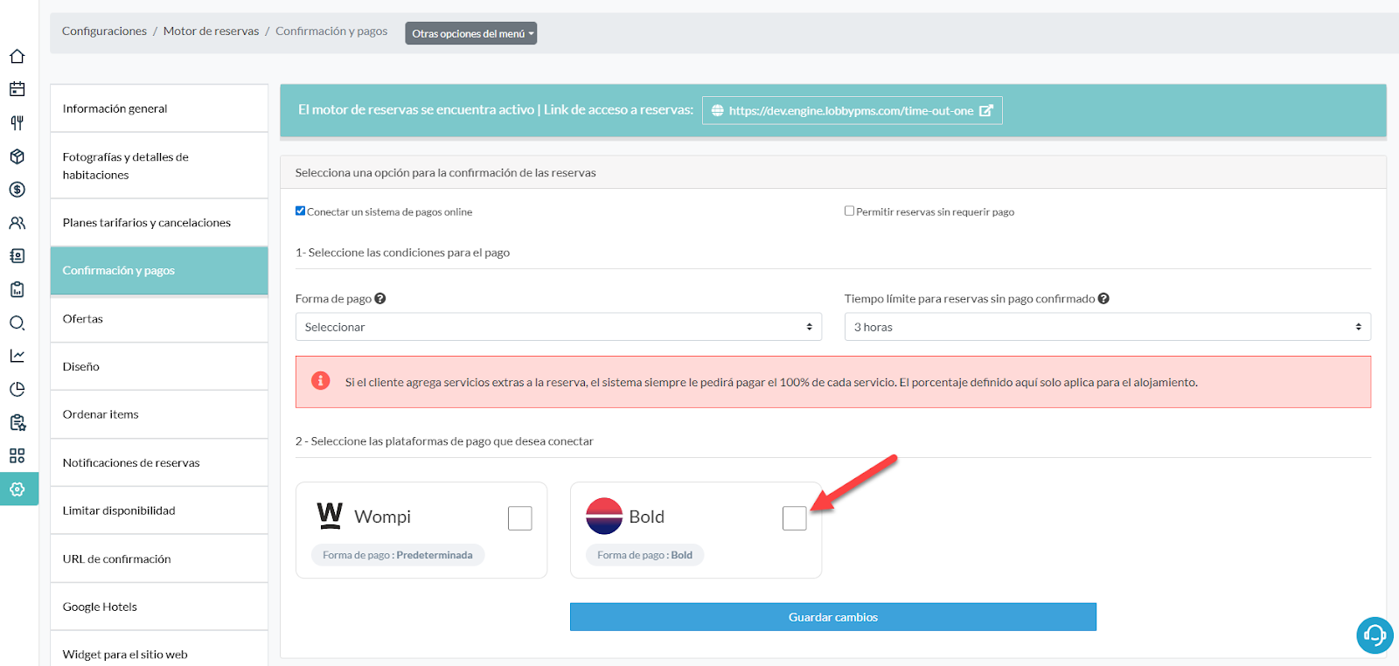This screenshot has height=666, width=1399.
Task: Check Permitir reservas sin requerir pago
Action: click(x=849, y=211)
